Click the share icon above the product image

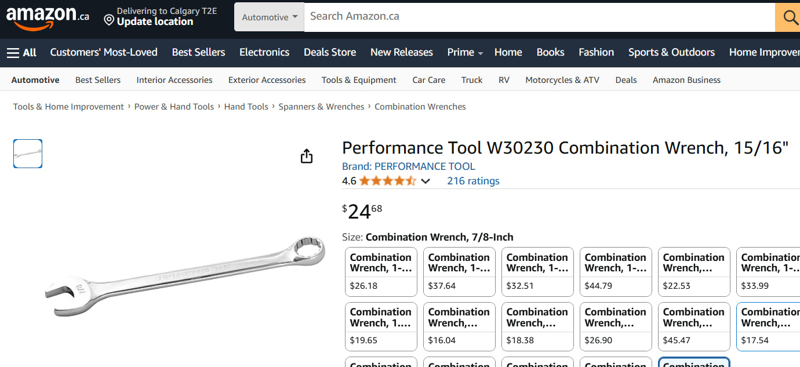point(307,156)
